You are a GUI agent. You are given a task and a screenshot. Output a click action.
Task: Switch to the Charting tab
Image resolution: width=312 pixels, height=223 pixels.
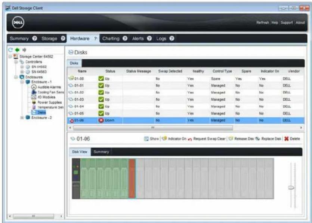[x=111, y=38]
